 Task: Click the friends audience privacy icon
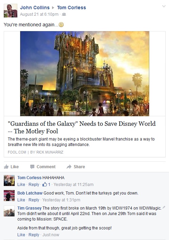[x=64, y=14]
